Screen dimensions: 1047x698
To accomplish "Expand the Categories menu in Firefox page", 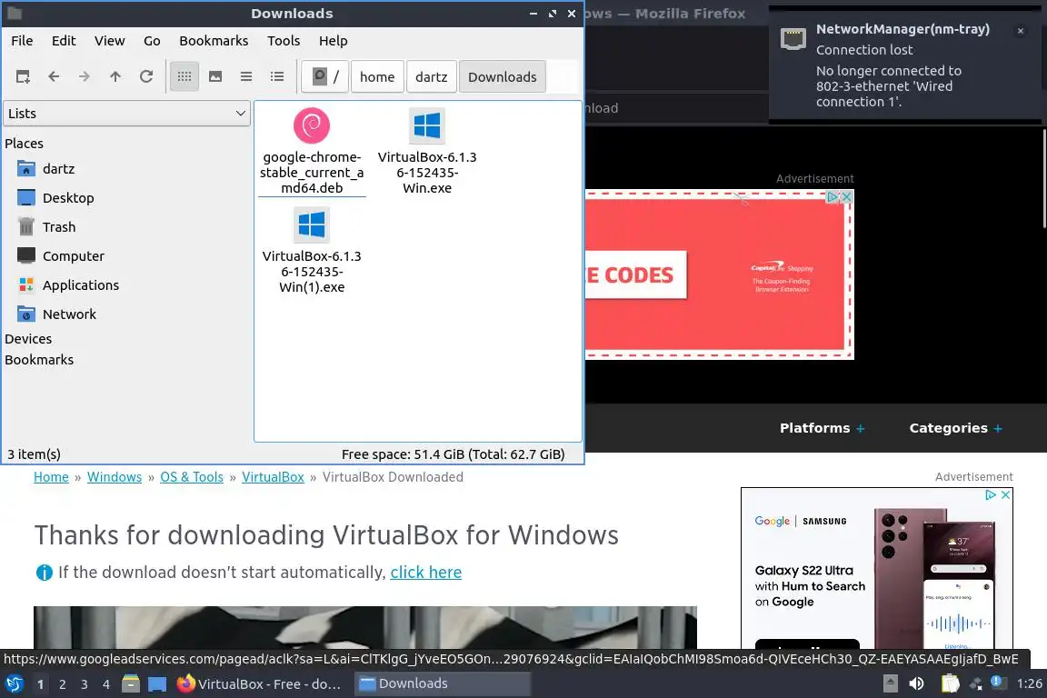I will point(955,428).
